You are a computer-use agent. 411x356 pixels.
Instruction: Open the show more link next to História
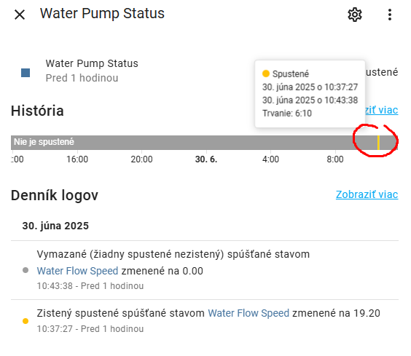click(x=382, y=110)
